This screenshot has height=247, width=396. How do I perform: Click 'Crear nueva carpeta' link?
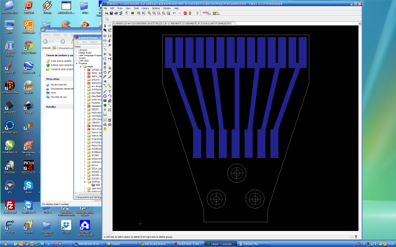point(61,61)
